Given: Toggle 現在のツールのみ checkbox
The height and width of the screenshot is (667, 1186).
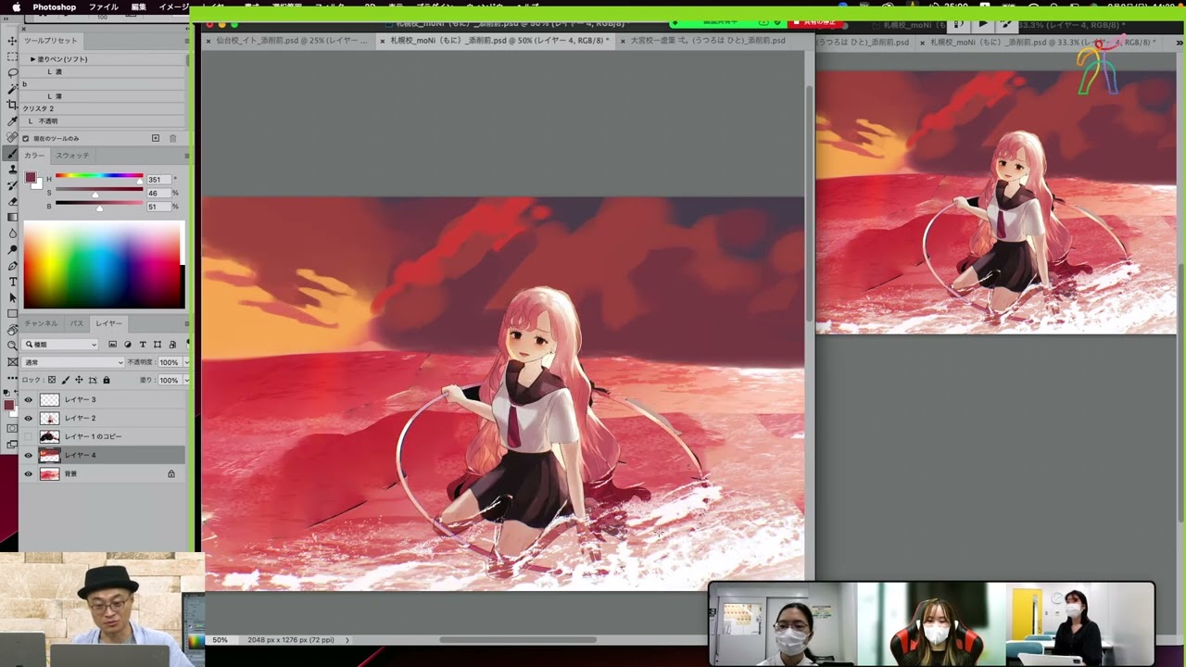Looking at the screenshot, I should [x=26, y=138].
